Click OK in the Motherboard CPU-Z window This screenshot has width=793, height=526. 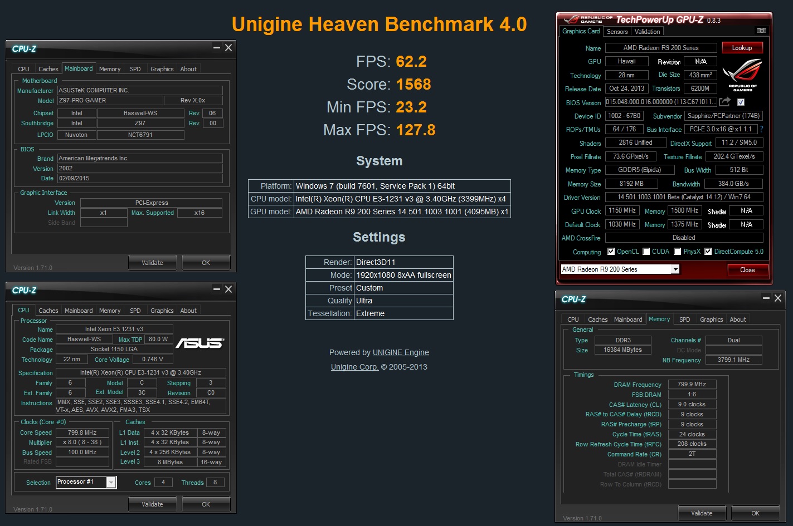tap(206, 263)
